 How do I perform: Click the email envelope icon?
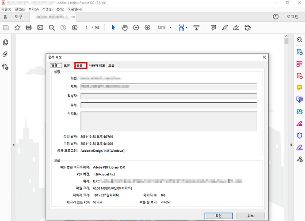[40, 27]
